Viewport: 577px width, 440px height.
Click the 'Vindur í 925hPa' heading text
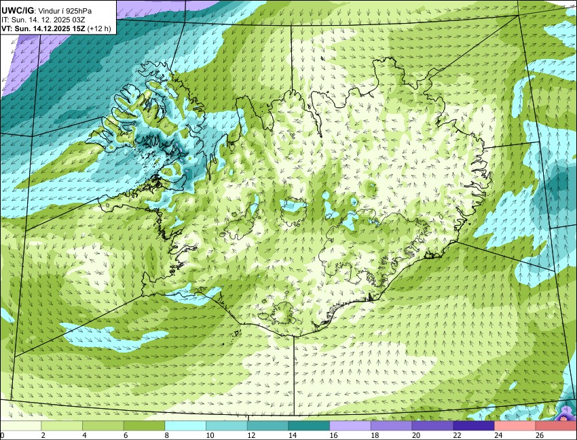pos(65,11)
